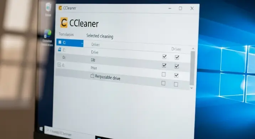
Task: Close the CCleaner window
Action: coord(192,8)
